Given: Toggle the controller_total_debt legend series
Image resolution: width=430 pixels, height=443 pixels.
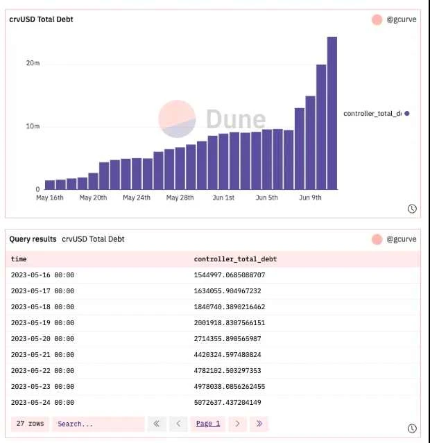Looking at the screenshot, I should pos(372,113).
